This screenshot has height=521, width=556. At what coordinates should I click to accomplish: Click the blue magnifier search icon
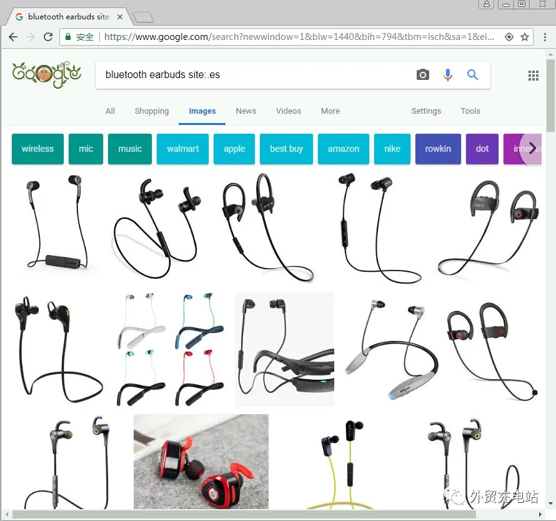pos(472,74)
